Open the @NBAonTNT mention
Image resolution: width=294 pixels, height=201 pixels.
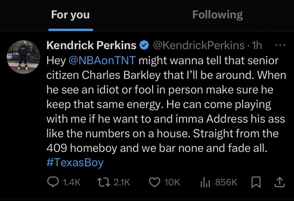click(x=102, y=60)
